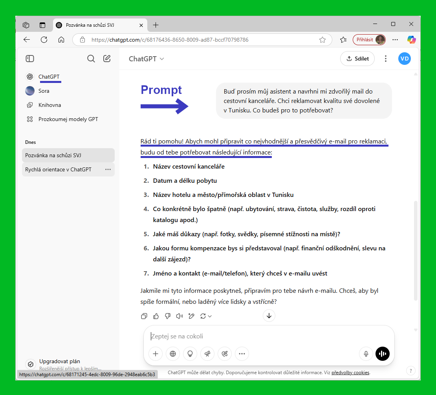Viewport: 436px width, 395px height.
Task: Open Knihovna in the sidebar
Action: pyautogui.click(x=49, y=105)
